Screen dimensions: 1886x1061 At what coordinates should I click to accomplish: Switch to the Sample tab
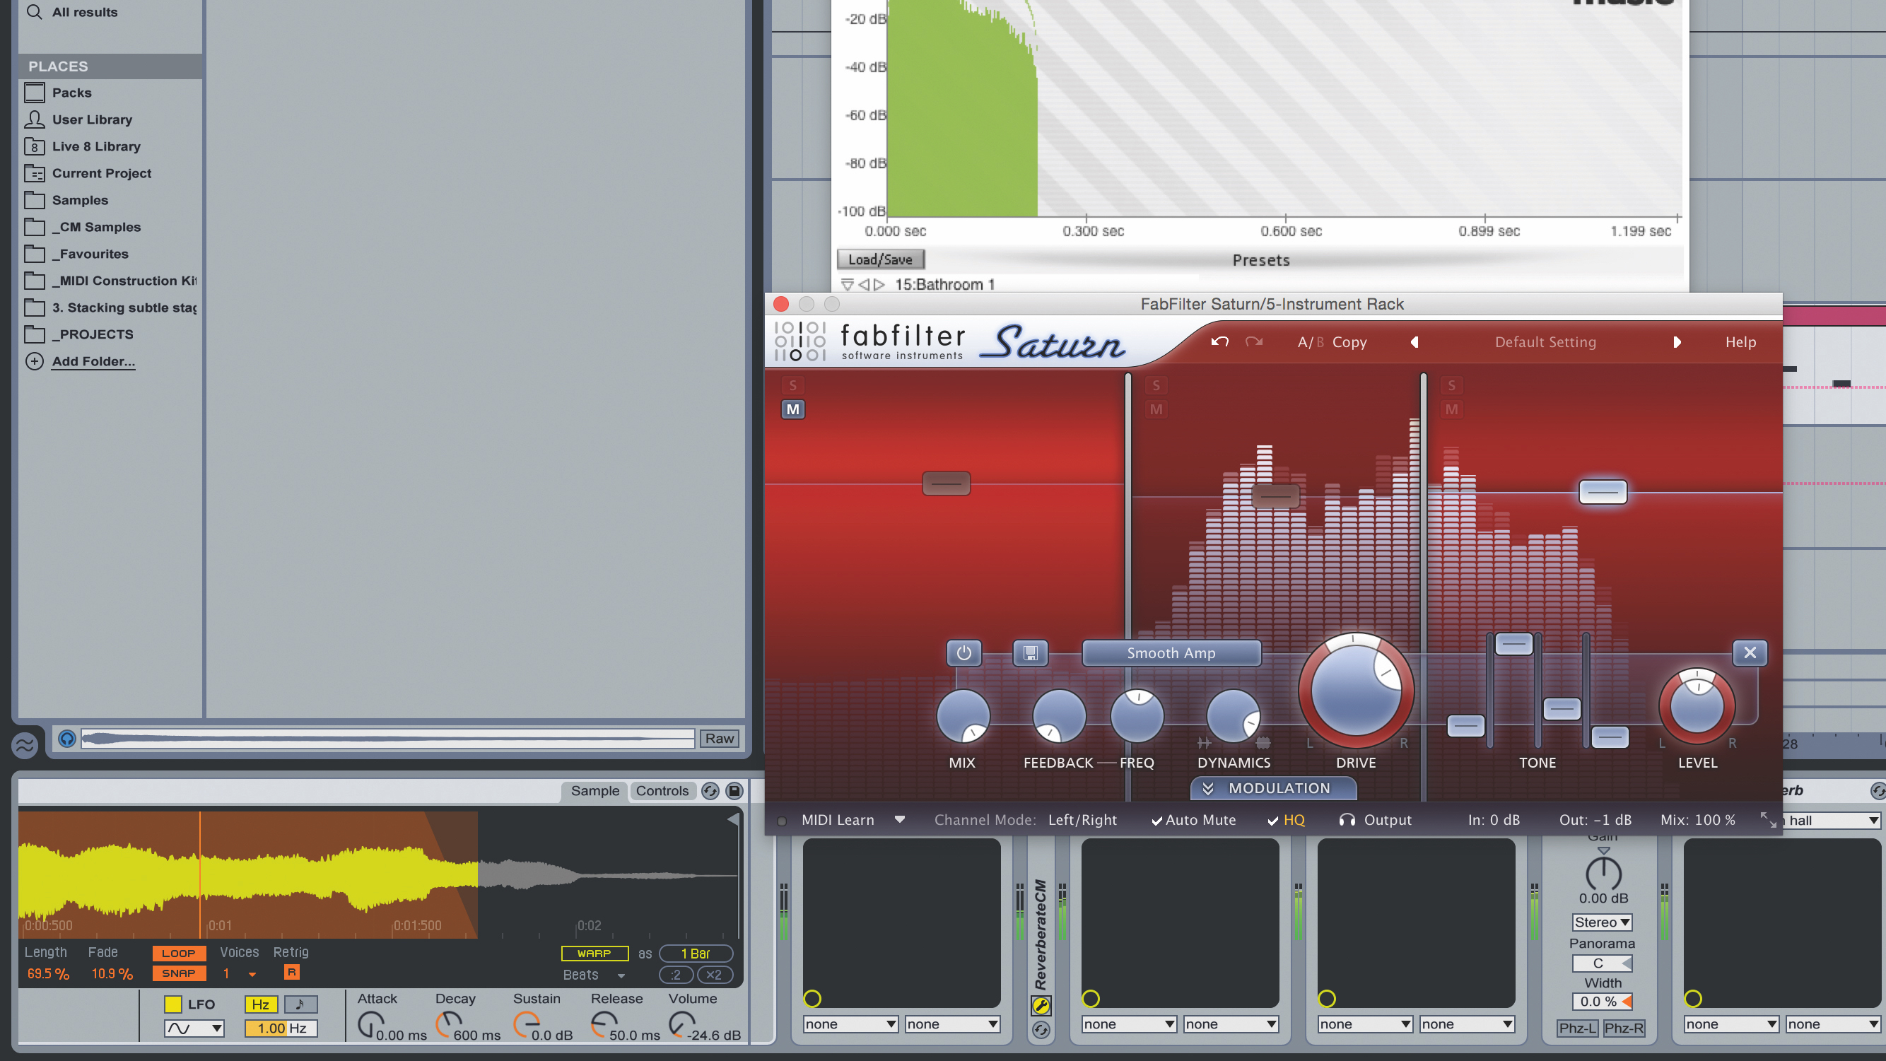[x=594, y=791]
